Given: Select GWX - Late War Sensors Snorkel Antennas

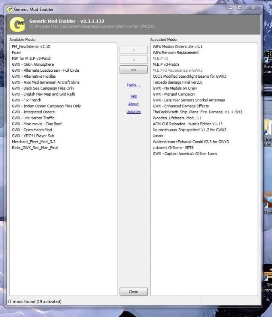Looking at the screenshot, I should (x=189, y=100).
